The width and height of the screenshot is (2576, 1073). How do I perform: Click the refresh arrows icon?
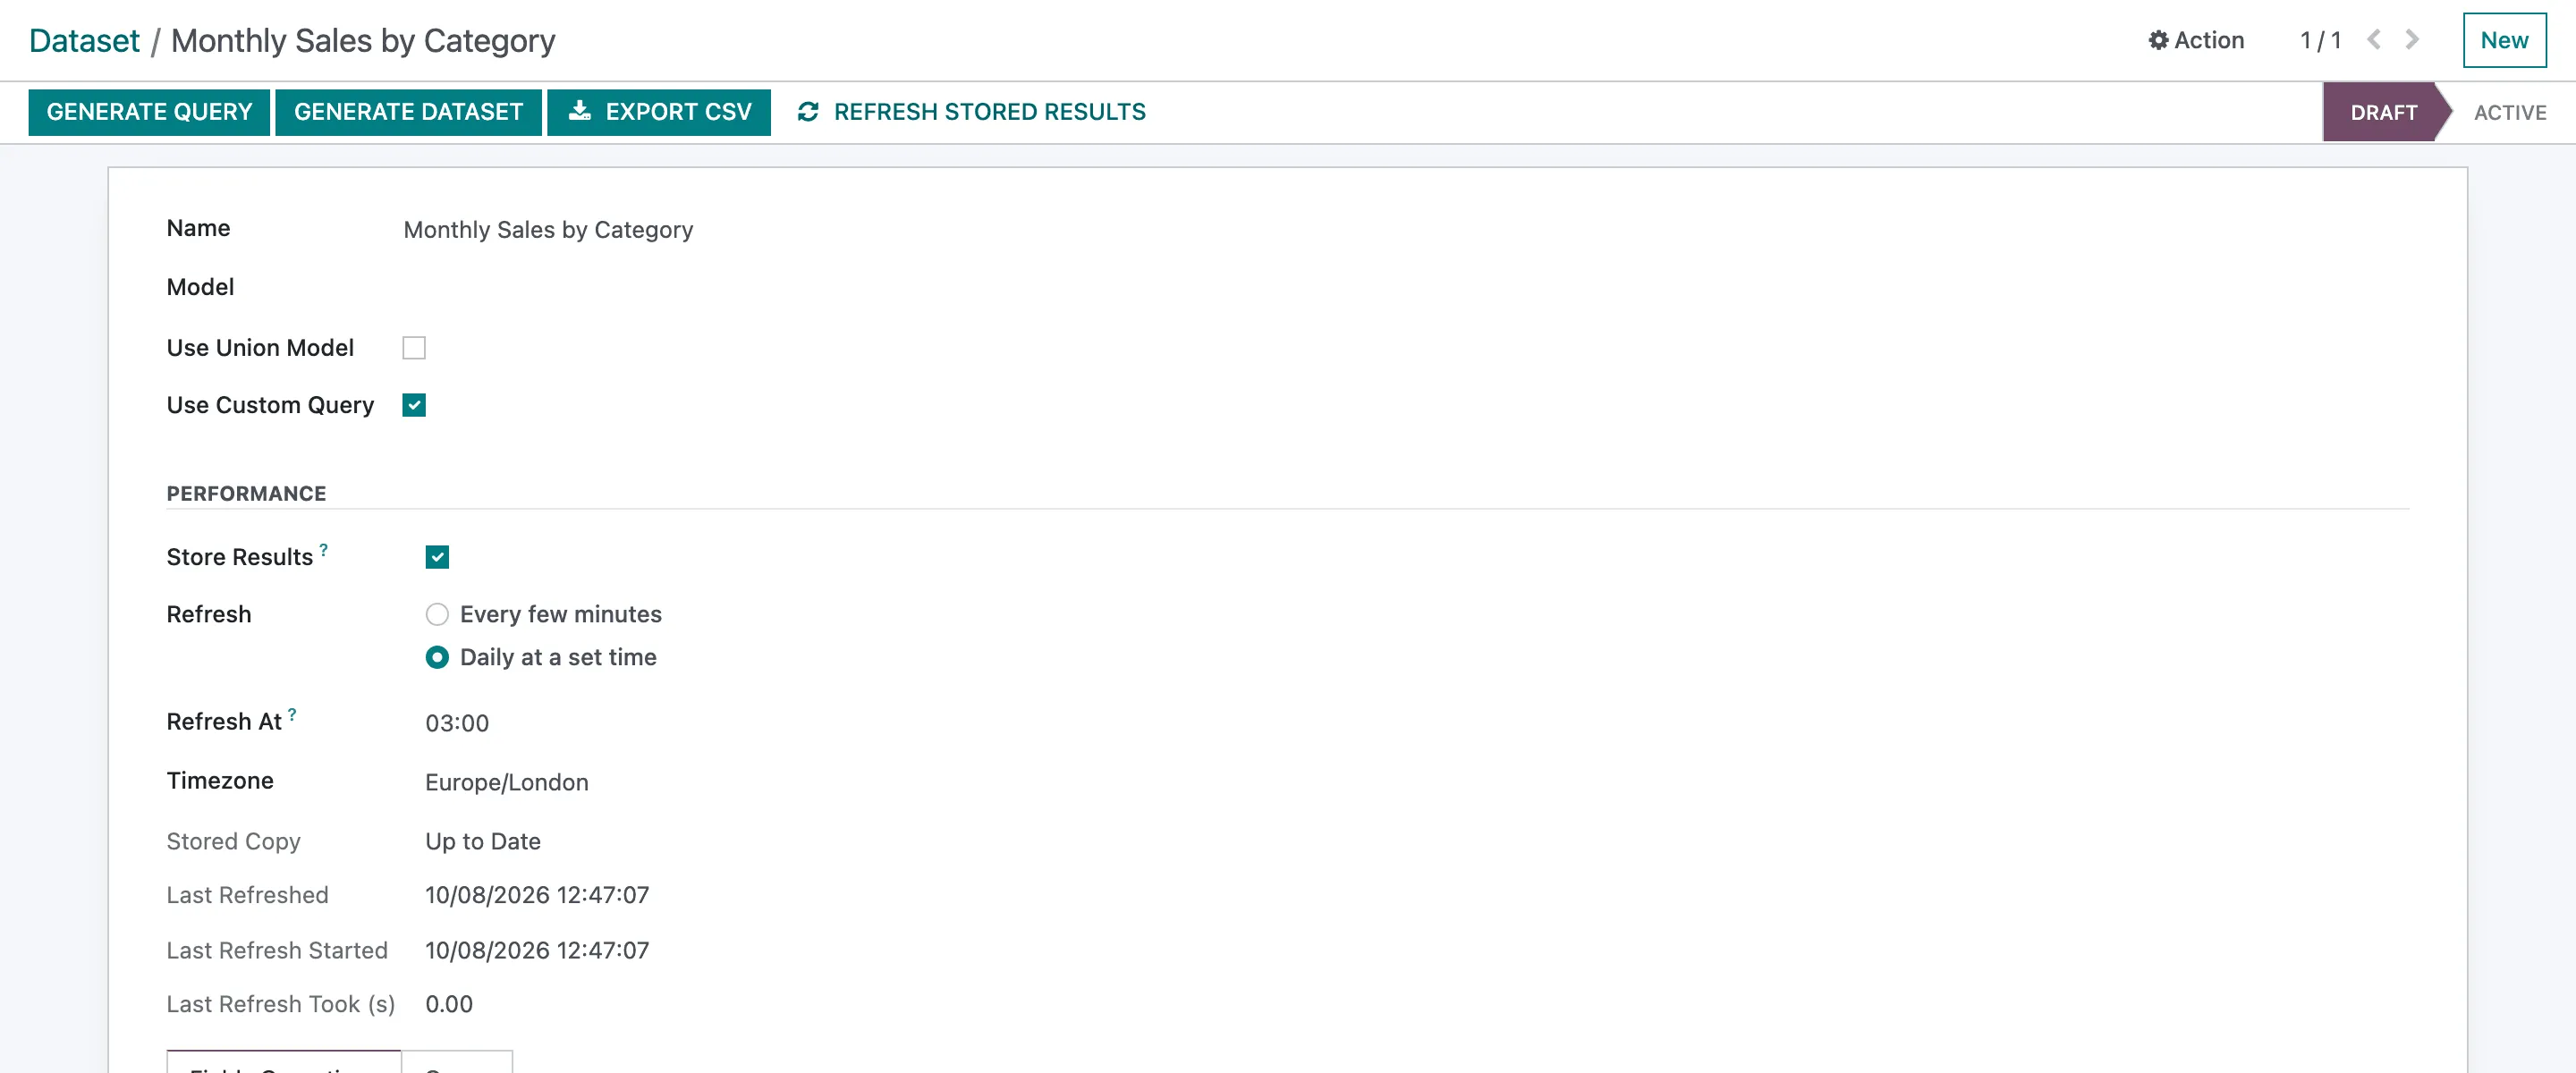808,112
